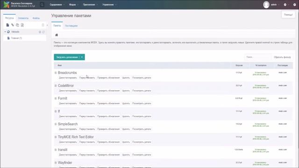Click the home icon in packages breadcrumb
299x168 pixels.
(57, 35)
